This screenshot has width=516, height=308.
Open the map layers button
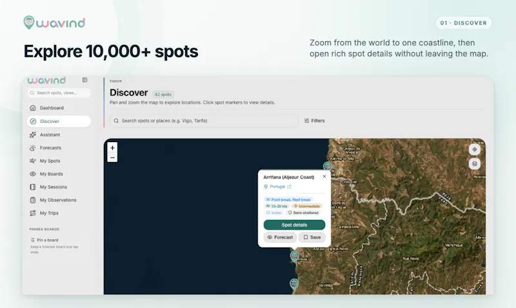point(475,164)
